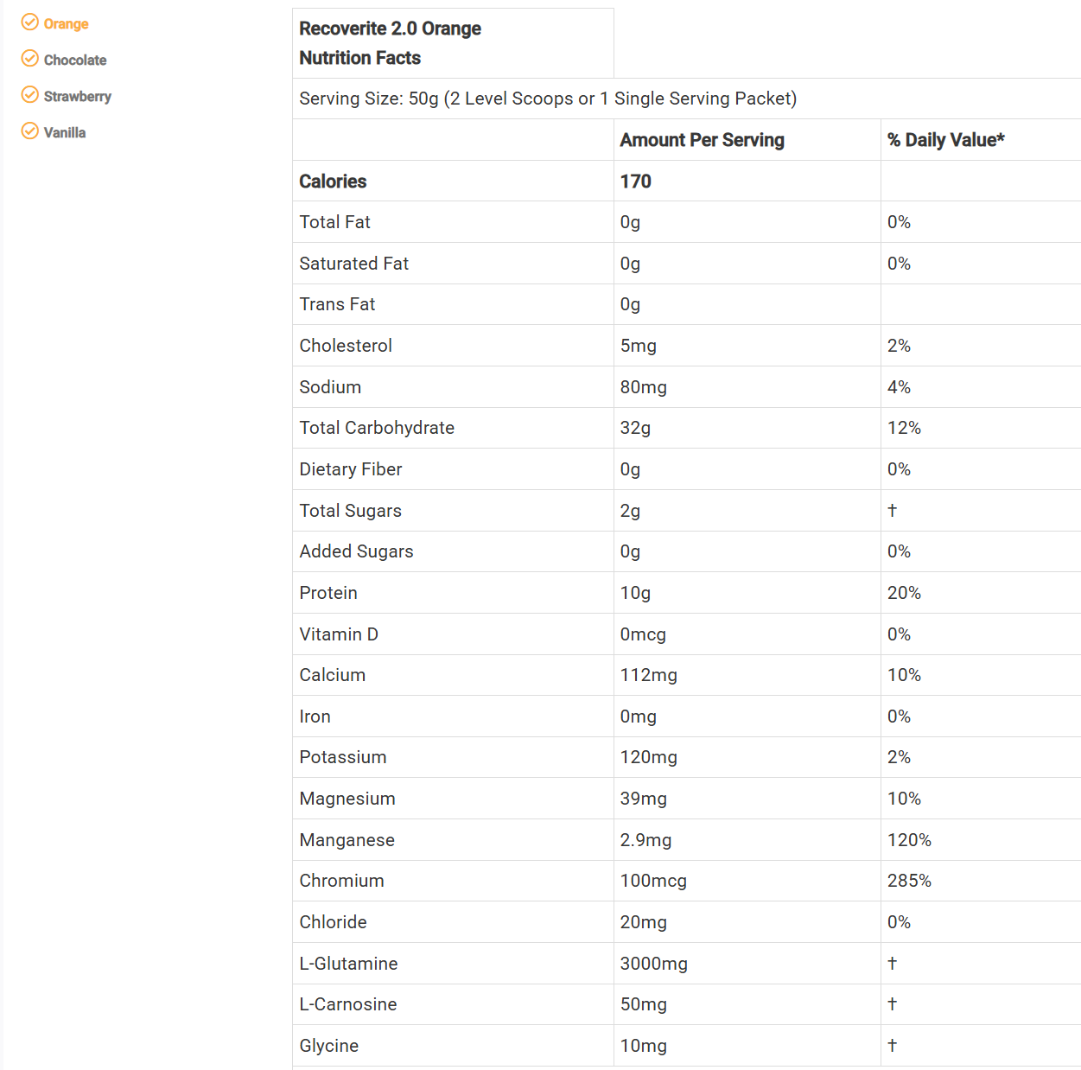Click the Amount Per Serving column header
1081x1070 pixels.
point(702,140)
